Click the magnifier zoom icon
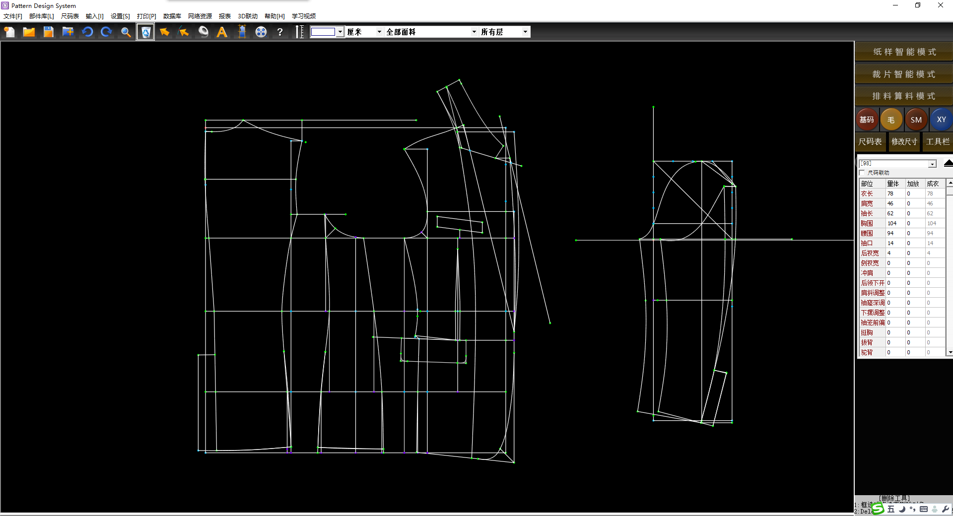 126,32
